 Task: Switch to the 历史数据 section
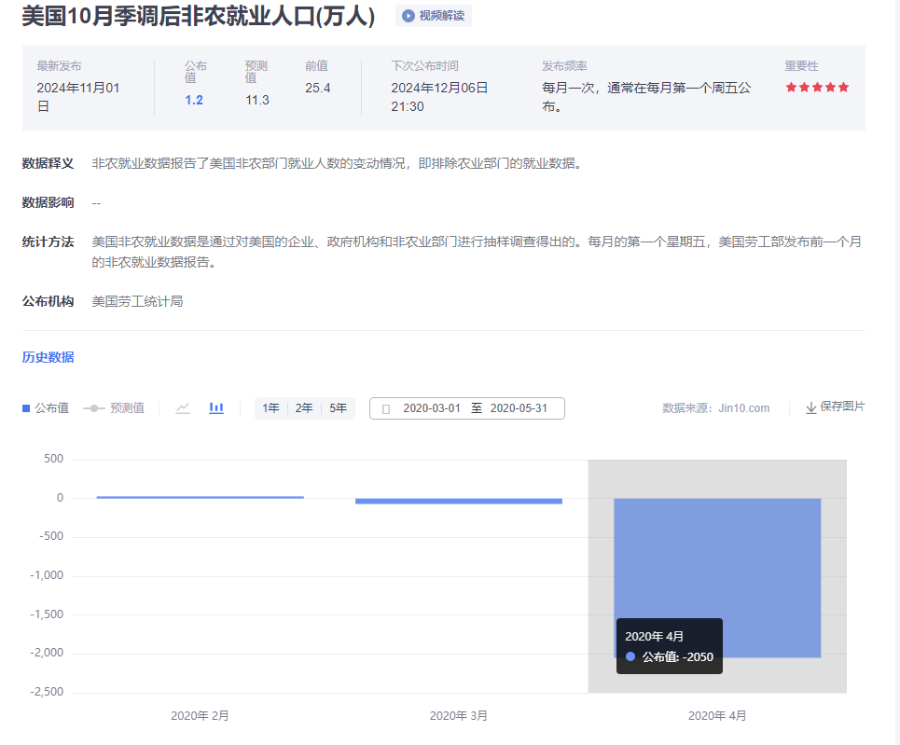(48, 357)
